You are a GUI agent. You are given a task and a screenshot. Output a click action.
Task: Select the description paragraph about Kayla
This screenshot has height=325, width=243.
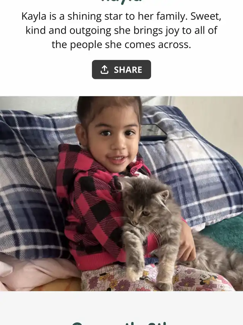[121, 30]
